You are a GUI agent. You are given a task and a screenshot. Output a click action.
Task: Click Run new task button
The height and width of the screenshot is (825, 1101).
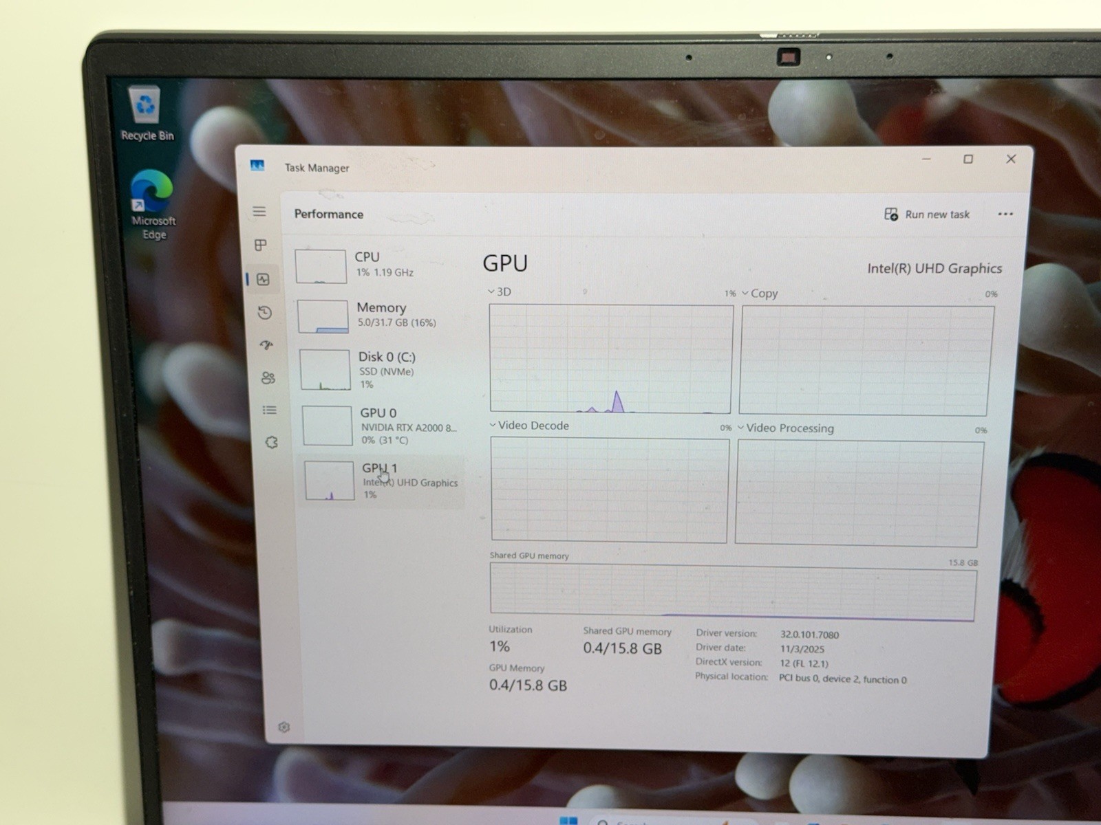click(927, 214)
